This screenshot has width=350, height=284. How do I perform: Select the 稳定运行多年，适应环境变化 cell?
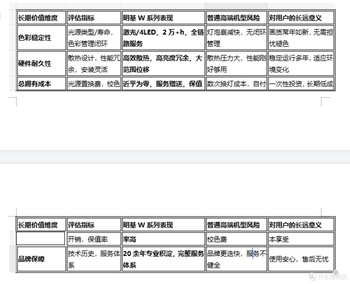pyautogui.click(x=301, y=63)
